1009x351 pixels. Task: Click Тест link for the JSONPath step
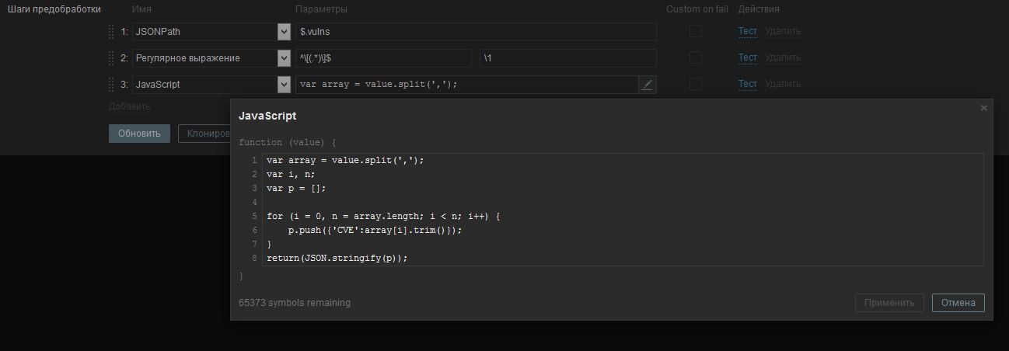pyautogui.click(x=747, y=32)
